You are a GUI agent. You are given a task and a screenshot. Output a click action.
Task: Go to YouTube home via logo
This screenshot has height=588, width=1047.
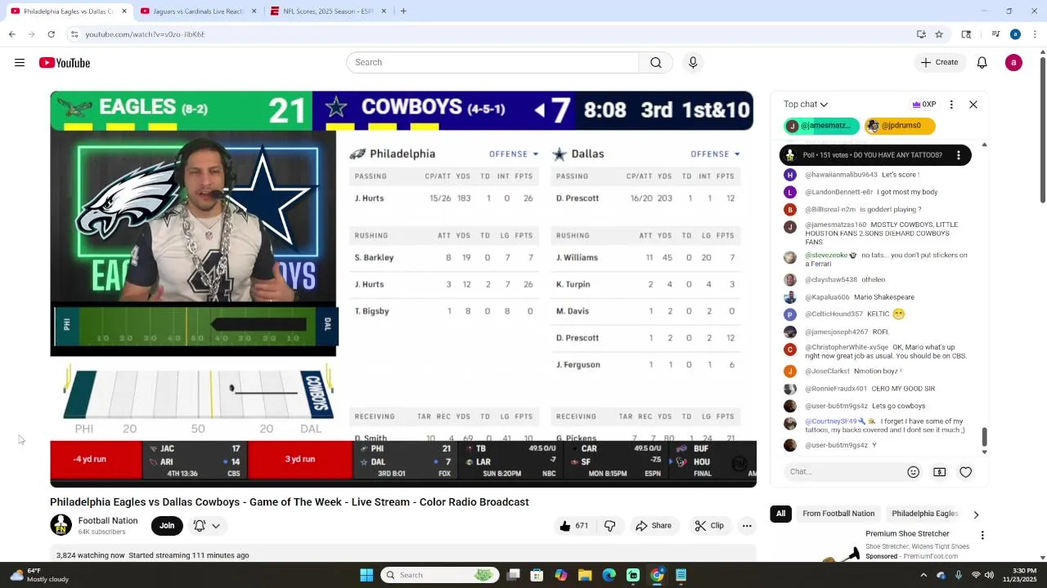click(65, 63)
